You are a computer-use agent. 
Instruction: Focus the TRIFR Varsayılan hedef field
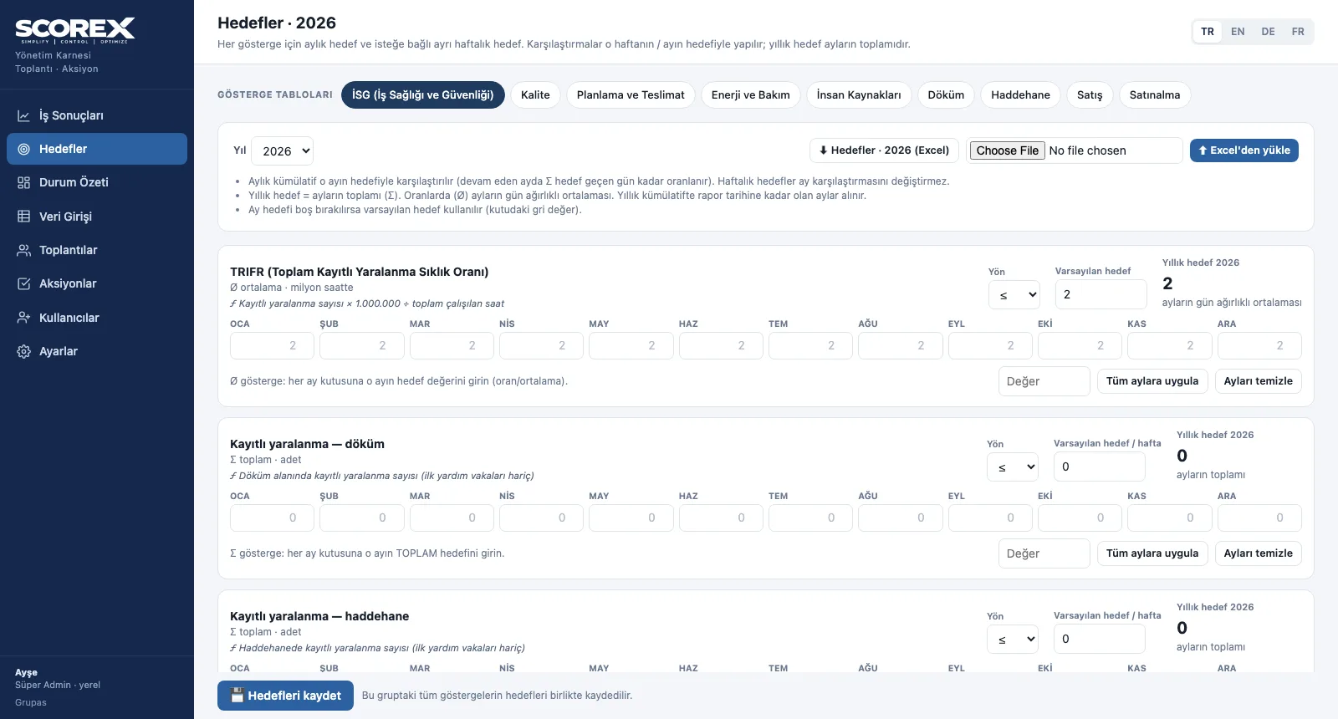pos(1101,294)
